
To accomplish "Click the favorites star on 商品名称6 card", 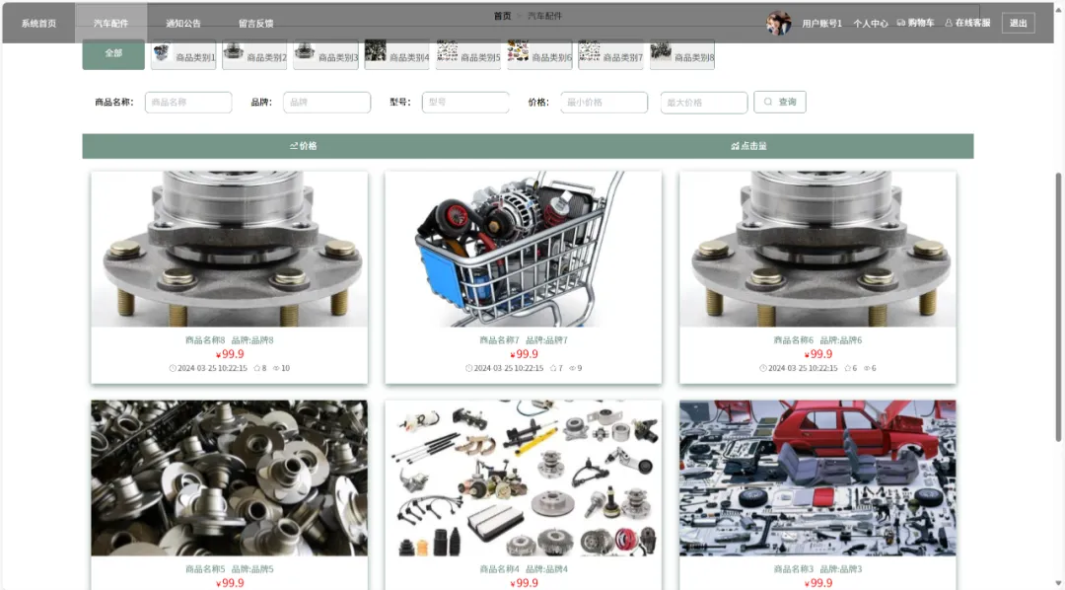I will pos(847,368).
